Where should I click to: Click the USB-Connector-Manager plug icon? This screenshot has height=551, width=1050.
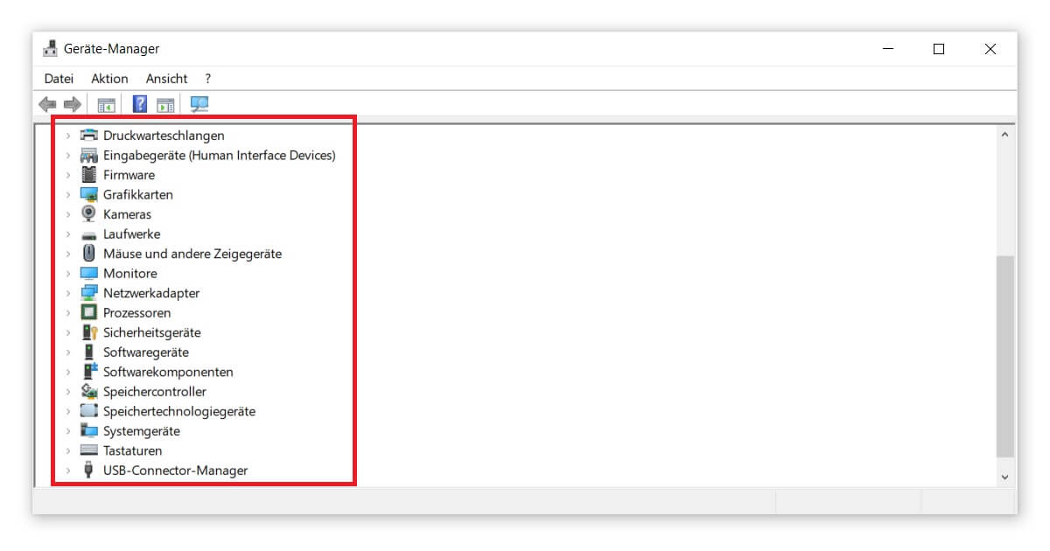[x=88, y=471]
